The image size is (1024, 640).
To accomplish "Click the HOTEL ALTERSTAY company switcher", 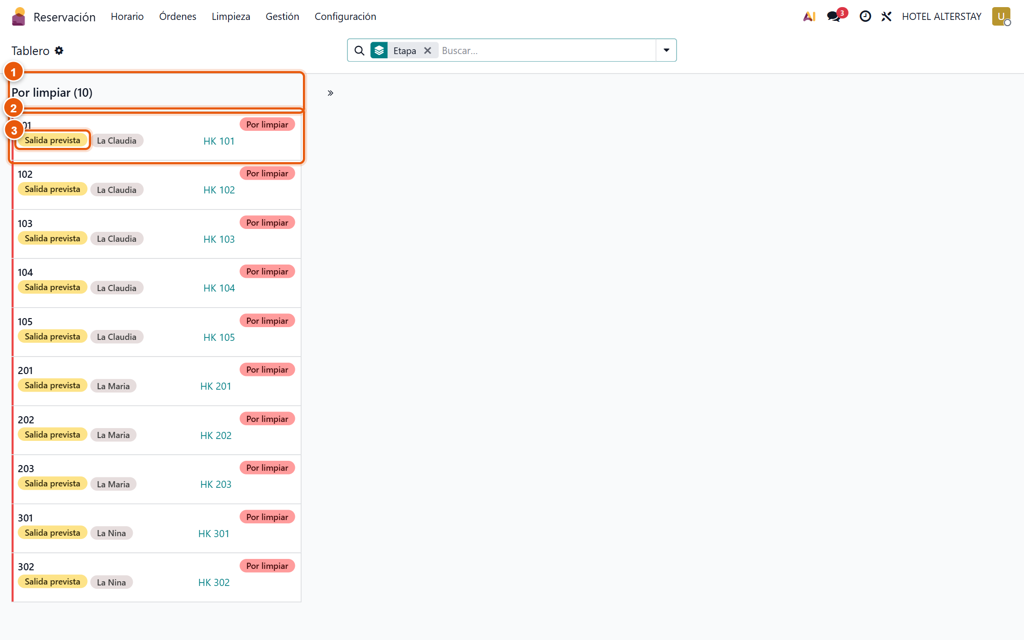I will (x=942, y=17).
